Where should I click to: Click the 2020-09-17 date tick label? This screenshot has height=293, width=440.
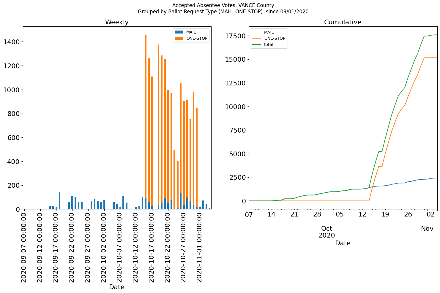pyautogui.click(x=56, y=247)
